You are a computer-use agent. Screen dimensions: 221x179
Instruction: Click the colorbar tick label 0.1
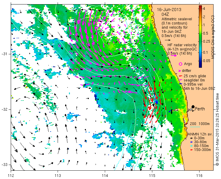coord(206,53)
